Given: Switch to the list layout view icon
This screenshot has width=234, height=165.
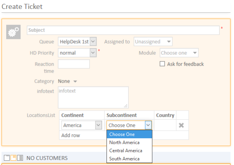Looking at the screenshot, I should pyautogui.click(x=20, y=158).
